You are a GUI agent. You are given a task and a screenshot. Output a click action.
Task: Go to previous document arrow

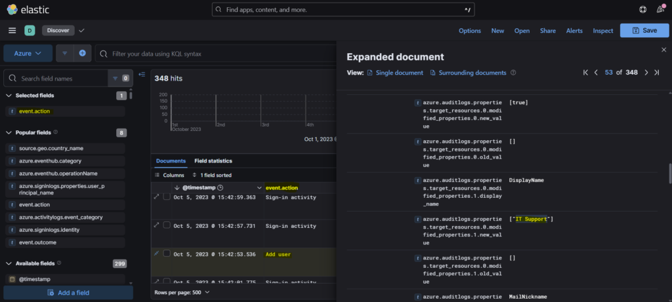tap(596, 73)
